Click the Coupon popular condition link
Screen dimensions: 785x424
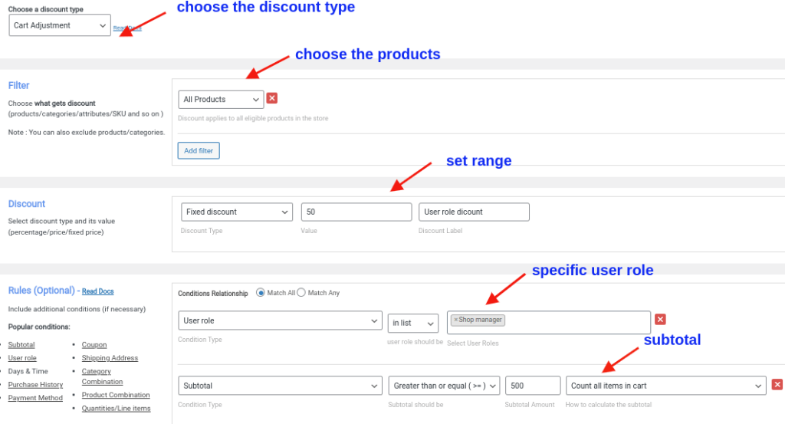point(94,345)
